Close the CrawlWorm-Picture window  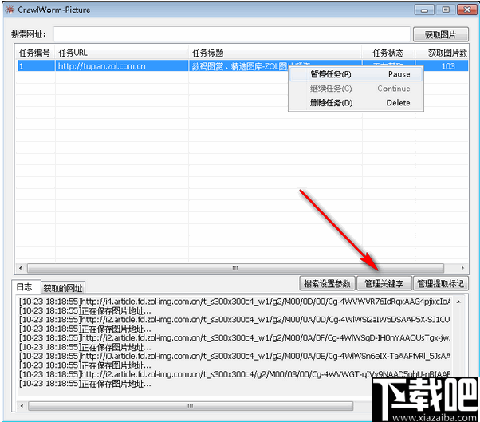[467, 10]
